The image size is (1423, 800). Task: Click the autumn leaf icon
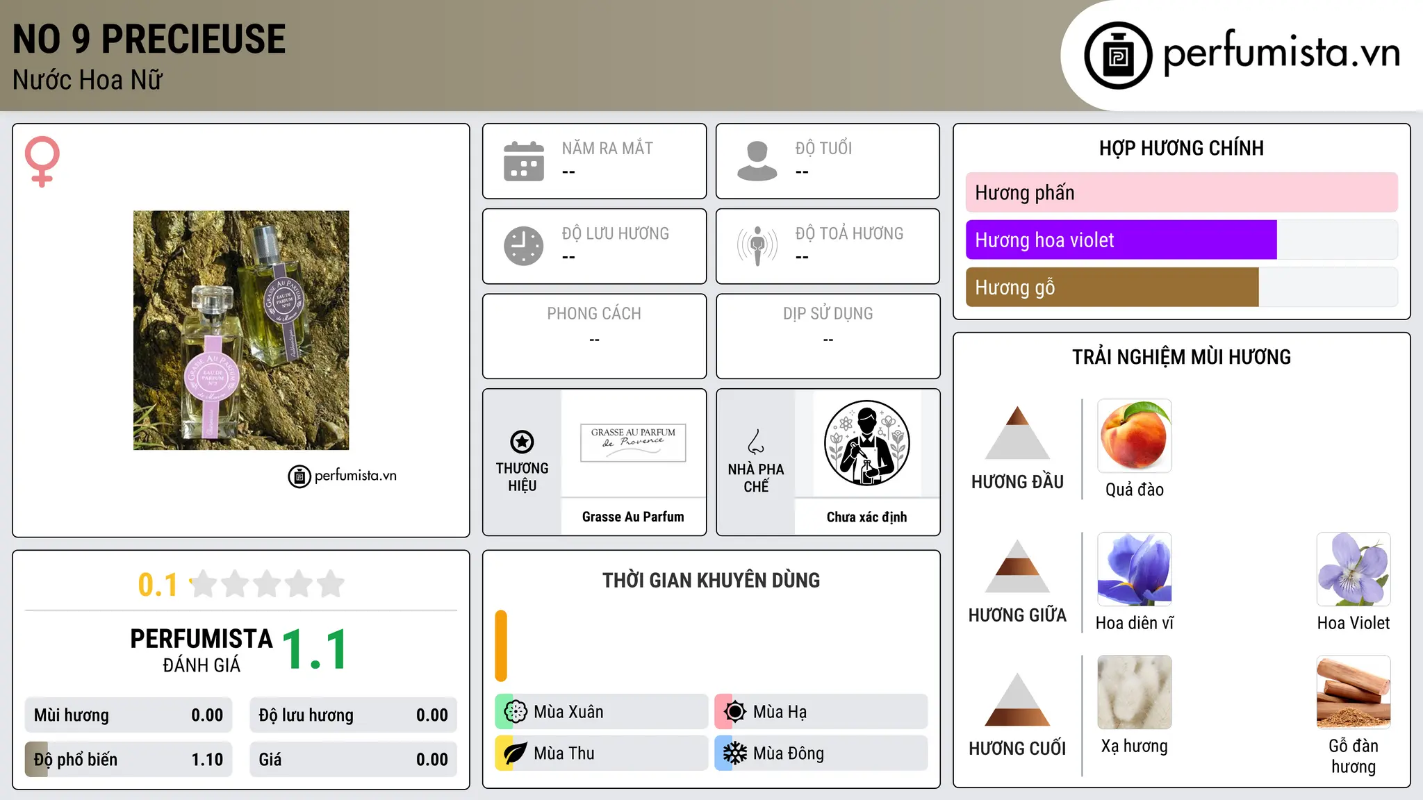pos(516,753)
